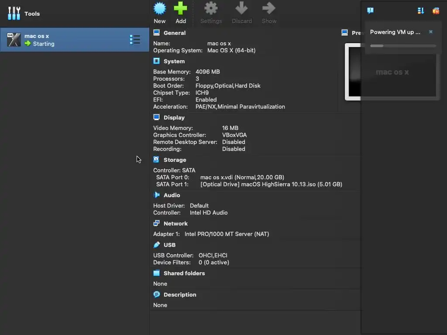Click the delete finished notifications icon

pyautogui.click(x=436, y=11)
